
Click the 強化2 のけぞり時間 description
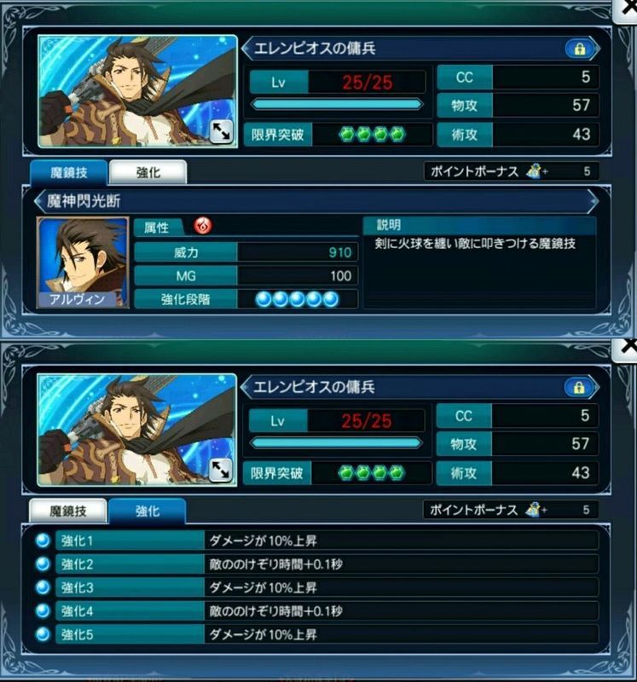pos(275,564)
